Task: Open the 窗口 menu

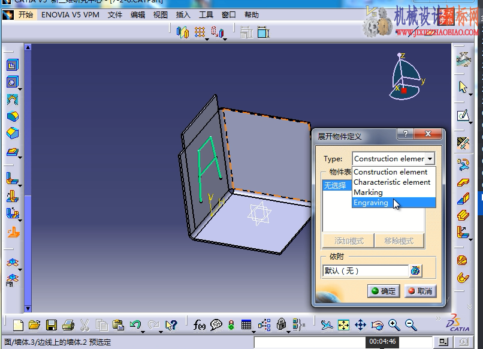Action: [228, 15]
